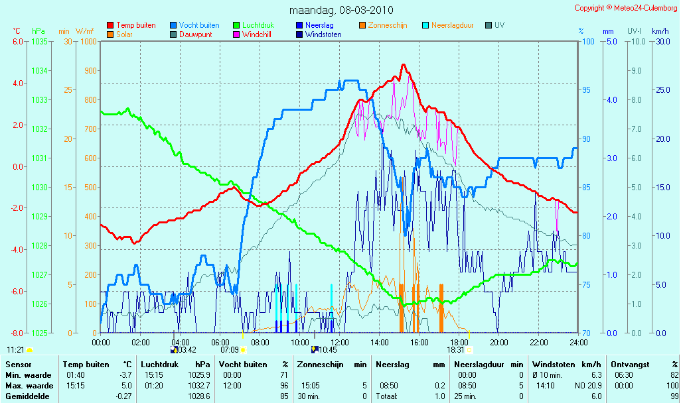Click the Dauwpunt legend label
The width and height of the screenshot is (681, 403).
click(195, 34)
